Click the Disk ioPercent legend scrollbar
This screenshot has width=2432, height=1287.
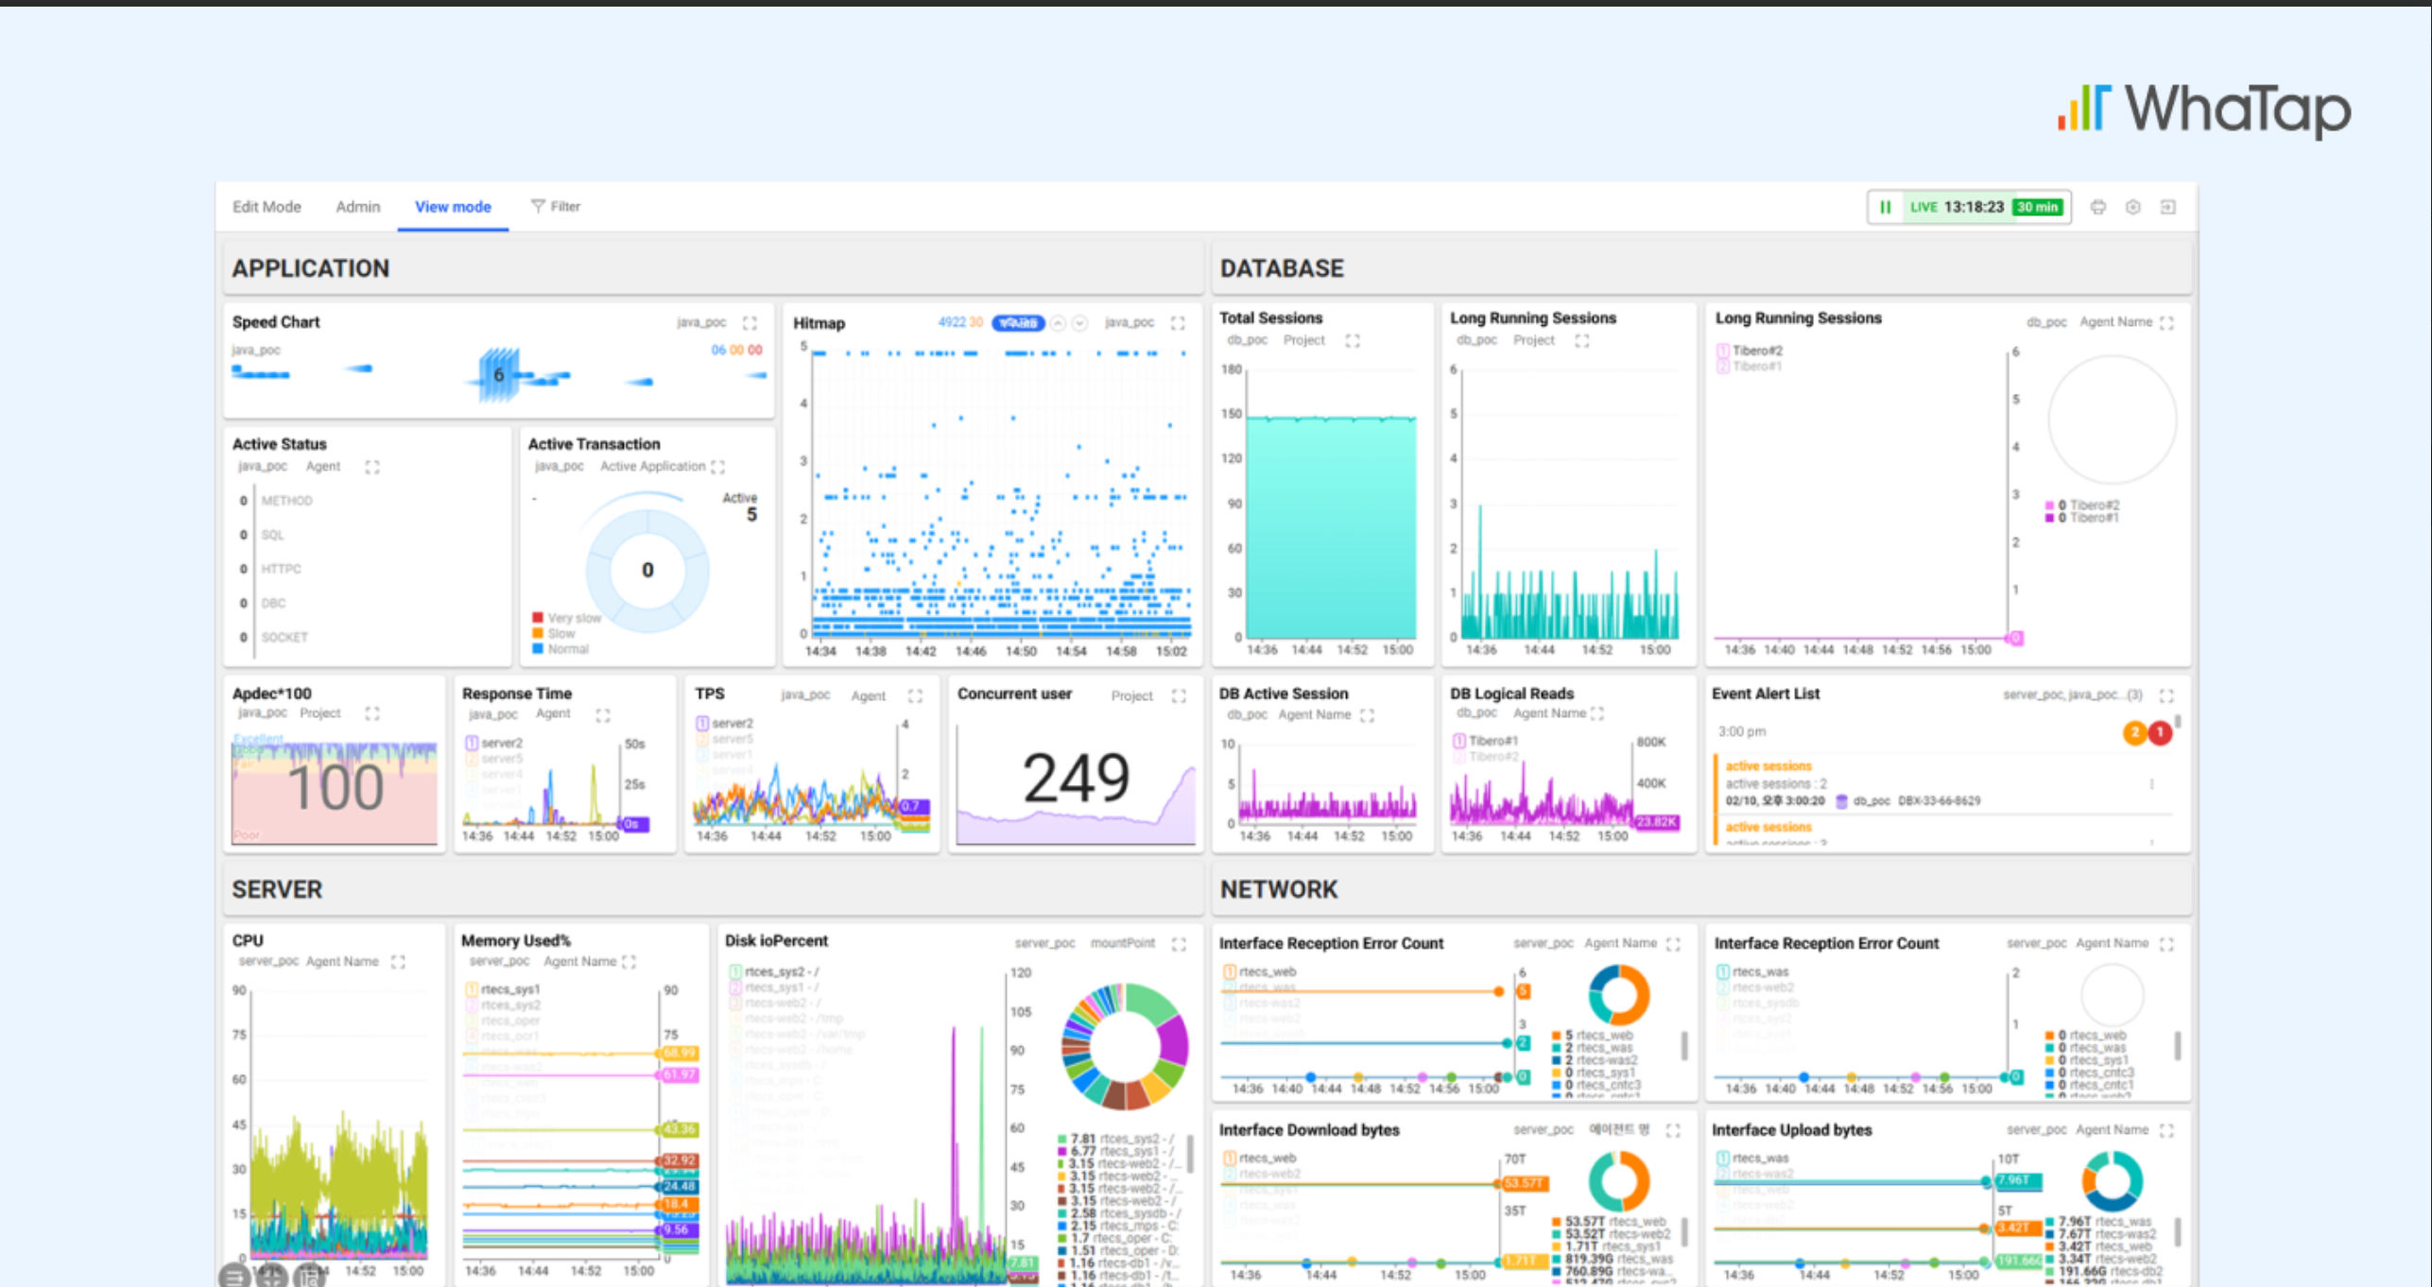(x=1189, y=1155)
